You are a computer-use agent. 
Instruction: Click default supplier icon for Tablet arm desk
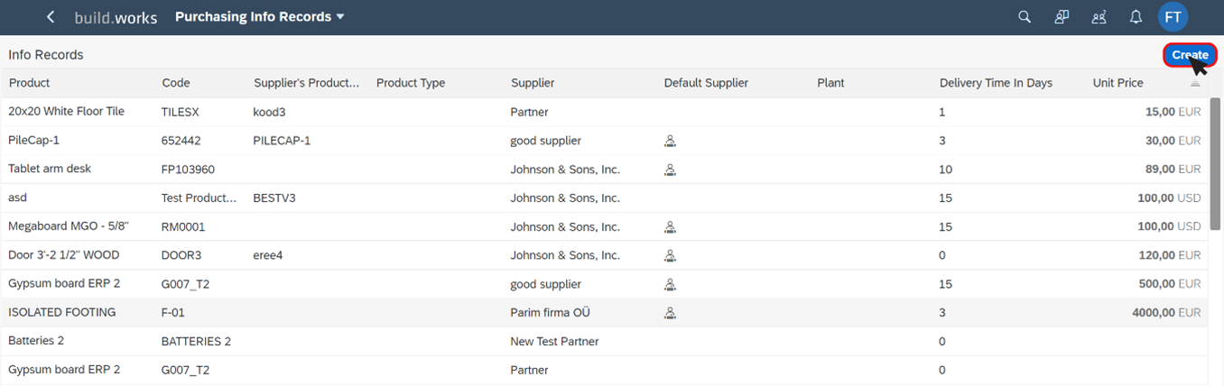click(x=670, y=170)
